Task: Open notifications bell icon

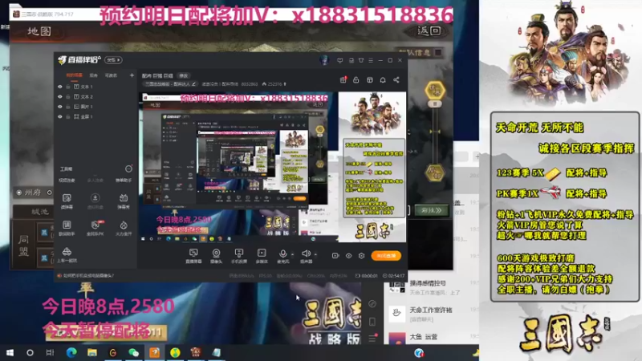Action: [x=383, y=79]
